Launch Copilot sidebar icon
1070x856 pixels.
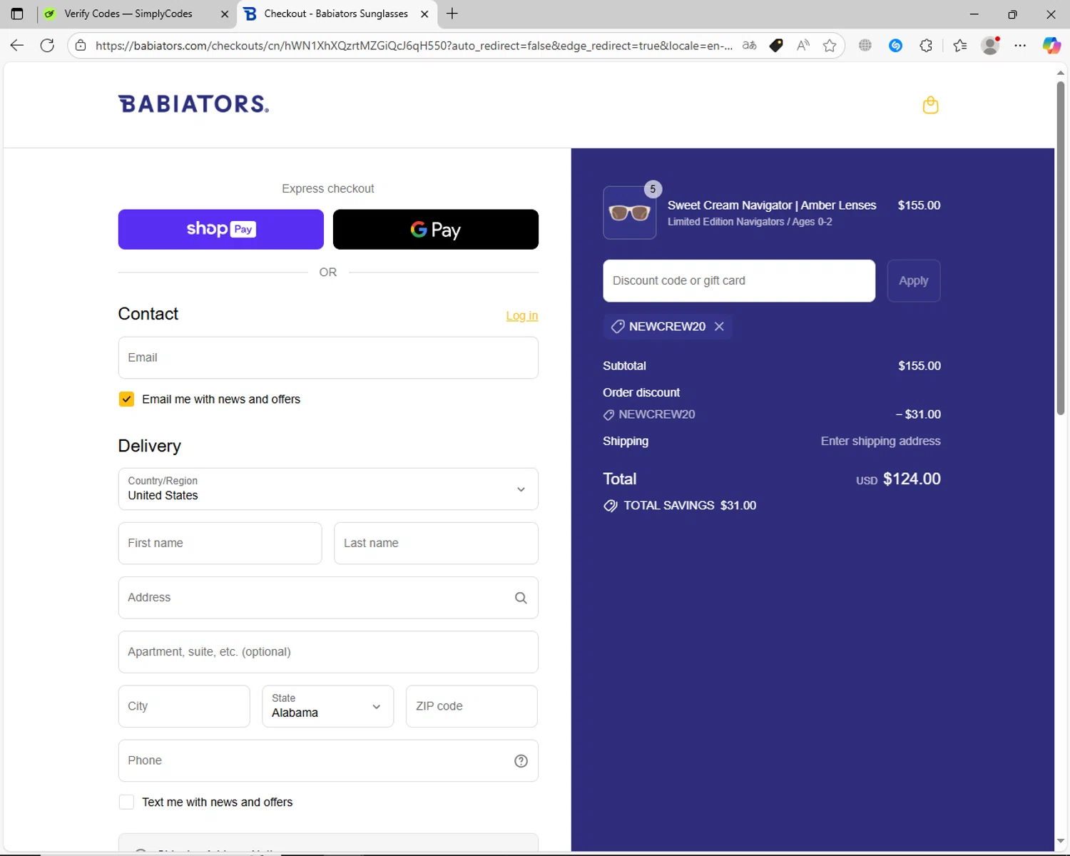tap(1051, 46)
